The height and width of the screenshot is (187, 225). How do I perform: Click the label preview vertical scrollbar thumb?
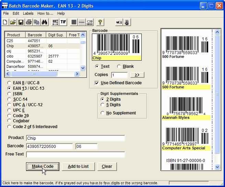point(217,95)
